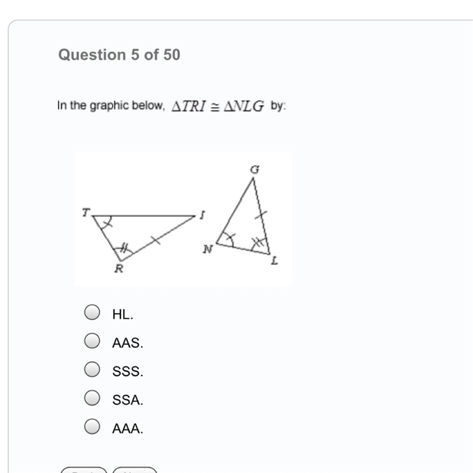Click the marked angle at vertex T
The width and height of the screenshot is (473, 473).
[104, 222]
